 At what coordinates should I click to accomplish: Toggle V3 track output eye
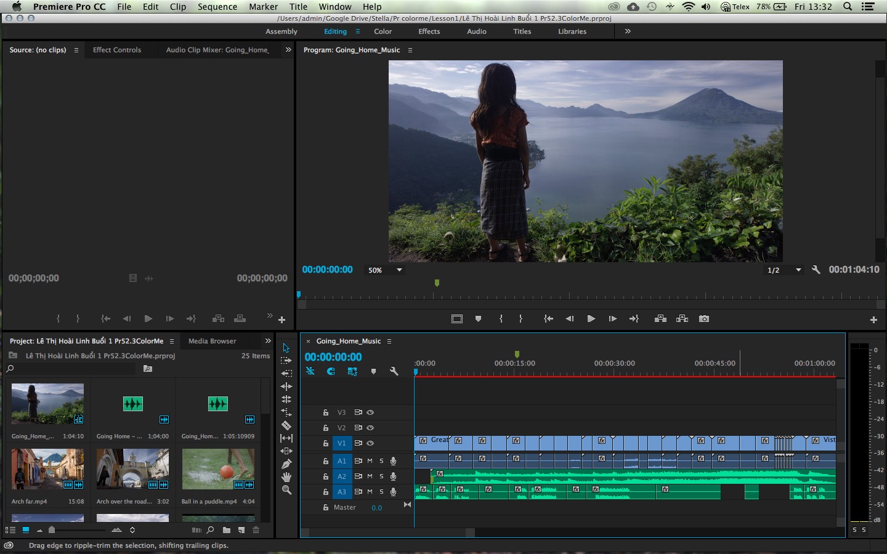[x=370, y=412]
